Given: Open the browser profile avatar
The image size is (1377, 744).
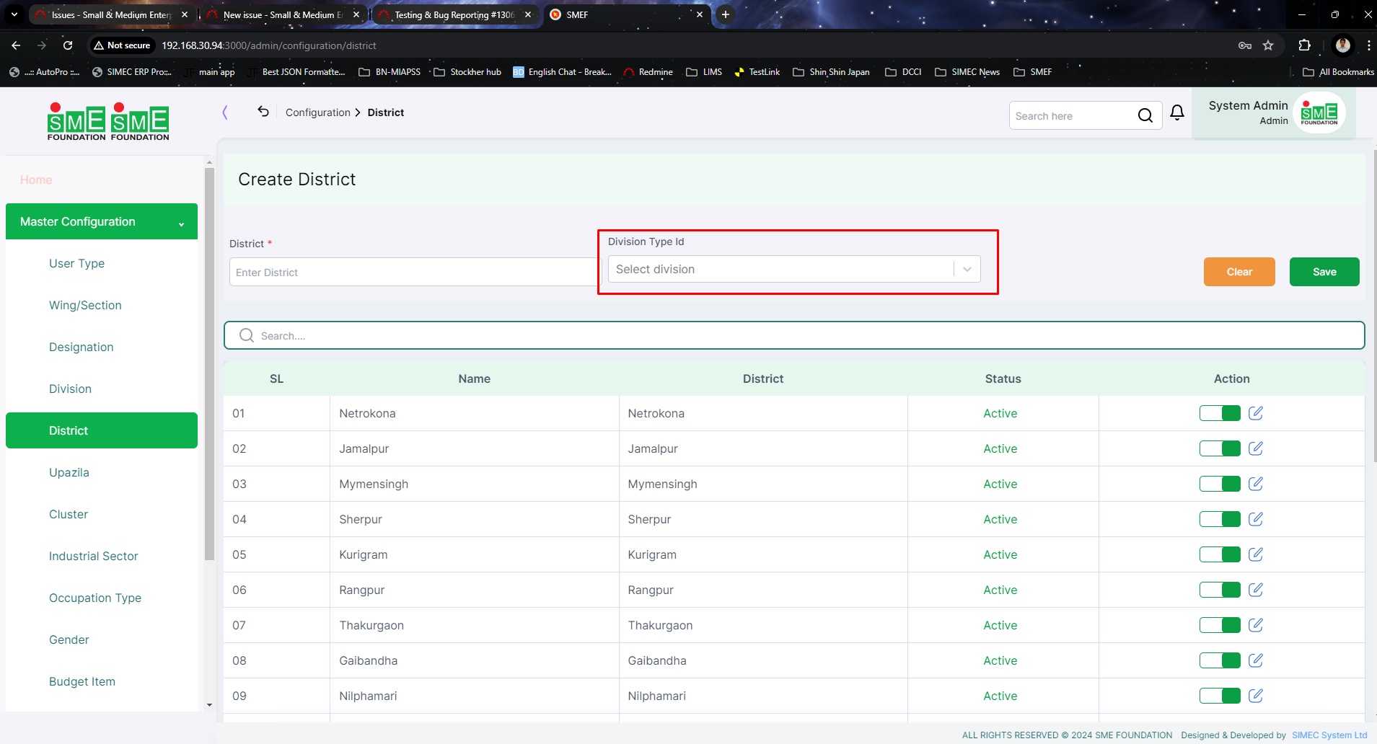Looking at the screenshot, I should click(1343, 45).
